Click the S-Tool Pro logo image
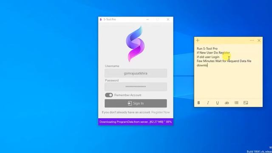The image size is (272, 153). [135, 44]
